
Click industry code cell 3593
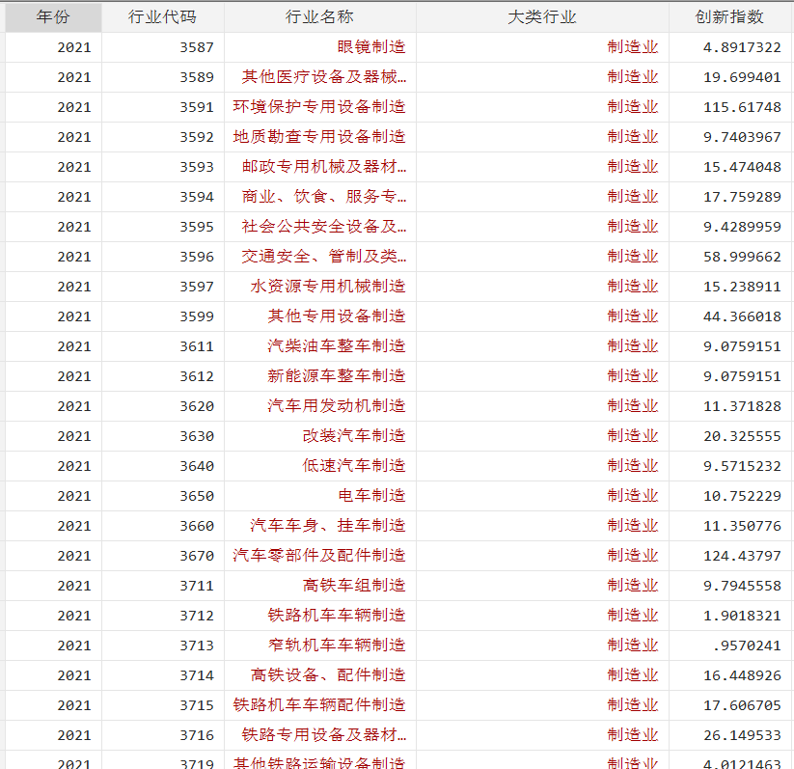click(x=162, y=167)
